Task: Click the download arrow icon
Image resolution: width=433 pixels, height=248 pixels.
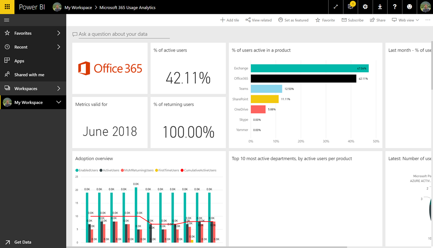Action: [380, 7]
